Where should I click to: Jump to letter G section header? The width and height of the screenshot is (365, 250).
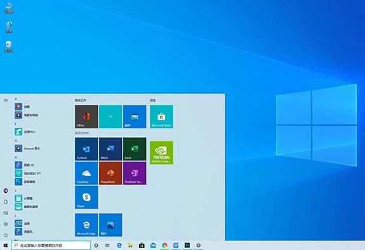point(16,141)
